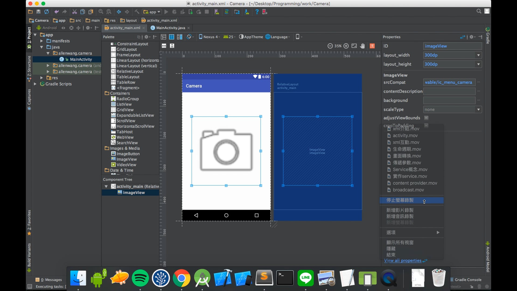Click the Sync project refresh icon

(x=47, y=12)
